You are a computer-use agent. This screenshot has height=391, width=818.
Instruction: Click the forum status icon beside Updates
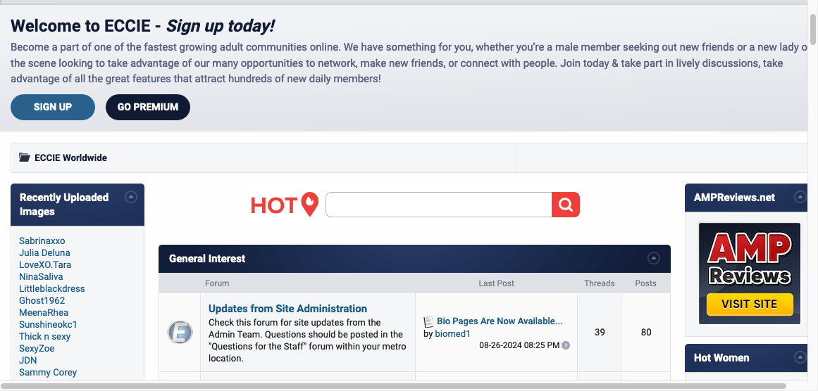click(180, 332)
